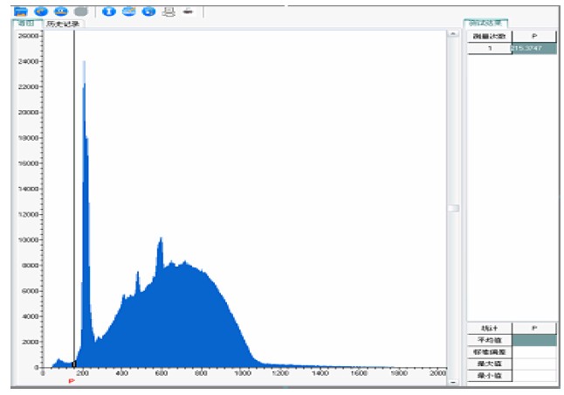Click the third blue round toolbar icon
The height and width of the screenshot is (395, 564).
(x=61, y=10)
